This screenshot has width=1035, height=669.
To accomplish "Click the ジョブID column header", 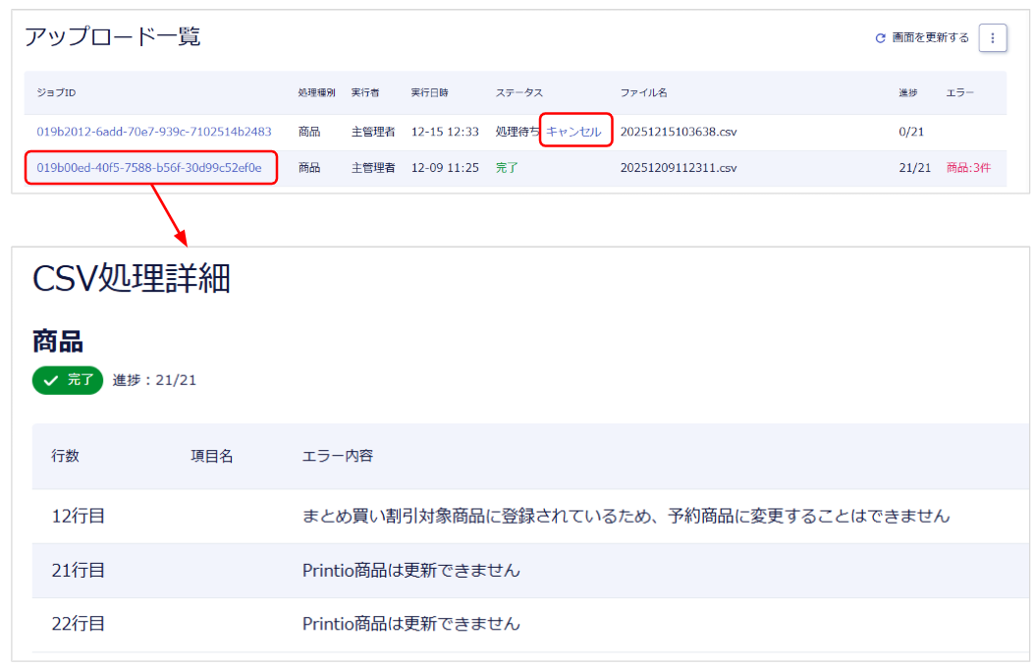I will 56,92.
